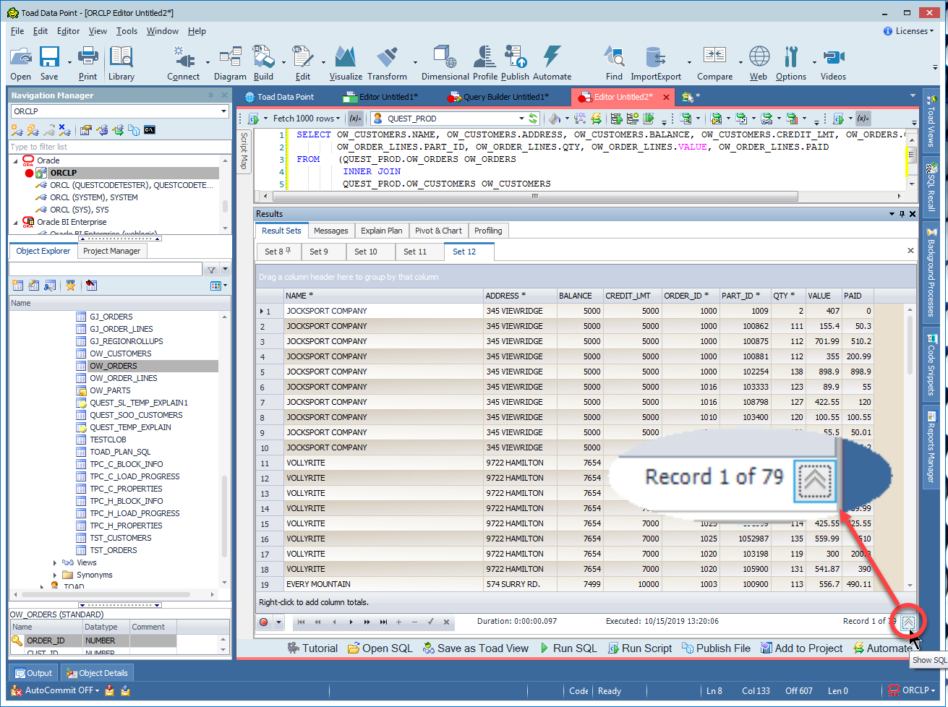Click Run Script button
Image resolution: width=948 pixels, height=707 pixels.
point(640,648)
